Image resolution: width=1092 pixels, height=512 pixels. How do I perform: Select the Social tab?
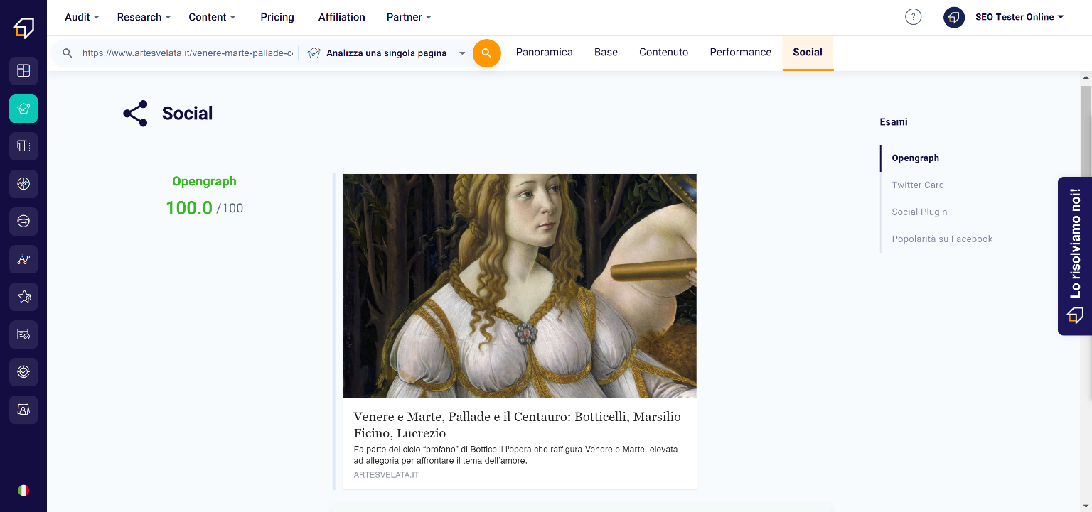[808, 53]
